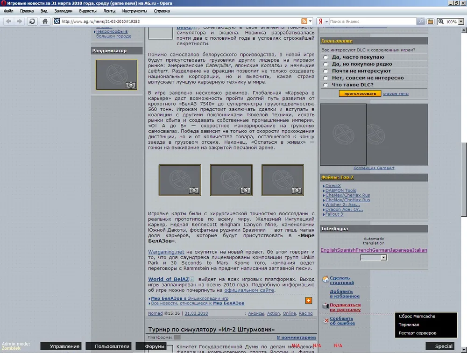Select 'Что такое DLC?' radio option
The height and width of the screenshot is (353, 467).
325,85
